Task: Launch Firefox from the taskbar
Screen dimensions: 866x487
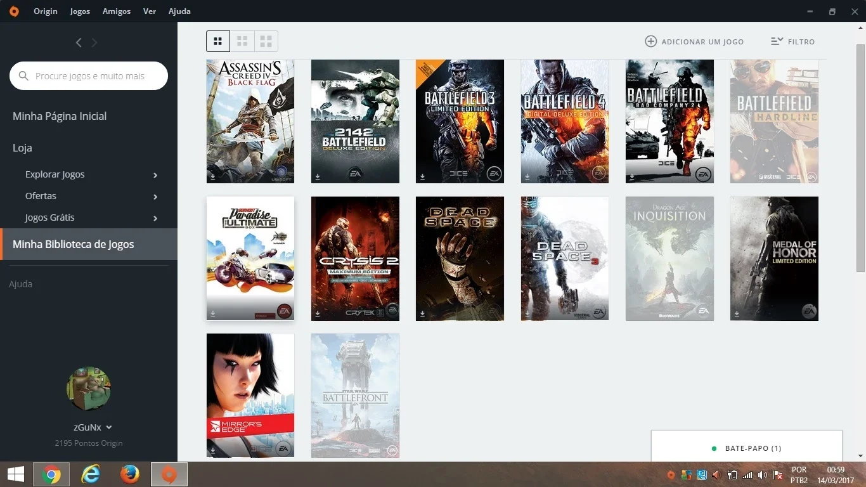Action: (x=130, y=474)
